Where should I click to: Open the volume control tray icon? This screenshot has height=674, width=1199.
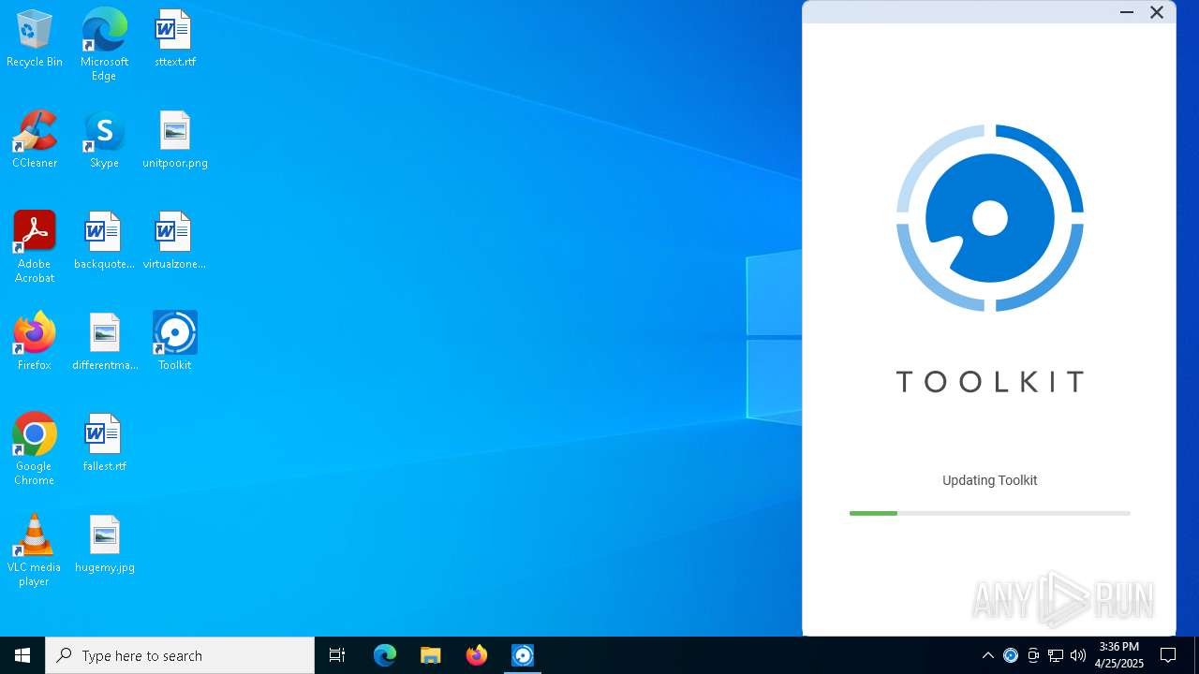[x=1078, y=655]
